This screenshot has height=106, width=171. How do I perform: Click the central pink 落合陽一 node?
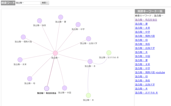coord(55,53)
